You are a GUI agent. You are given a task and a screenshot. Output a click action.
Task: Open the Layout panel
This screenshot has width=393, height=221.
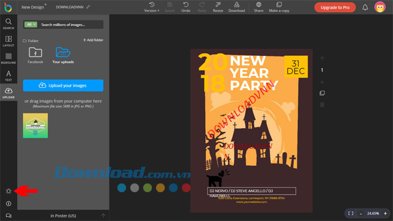9,41
